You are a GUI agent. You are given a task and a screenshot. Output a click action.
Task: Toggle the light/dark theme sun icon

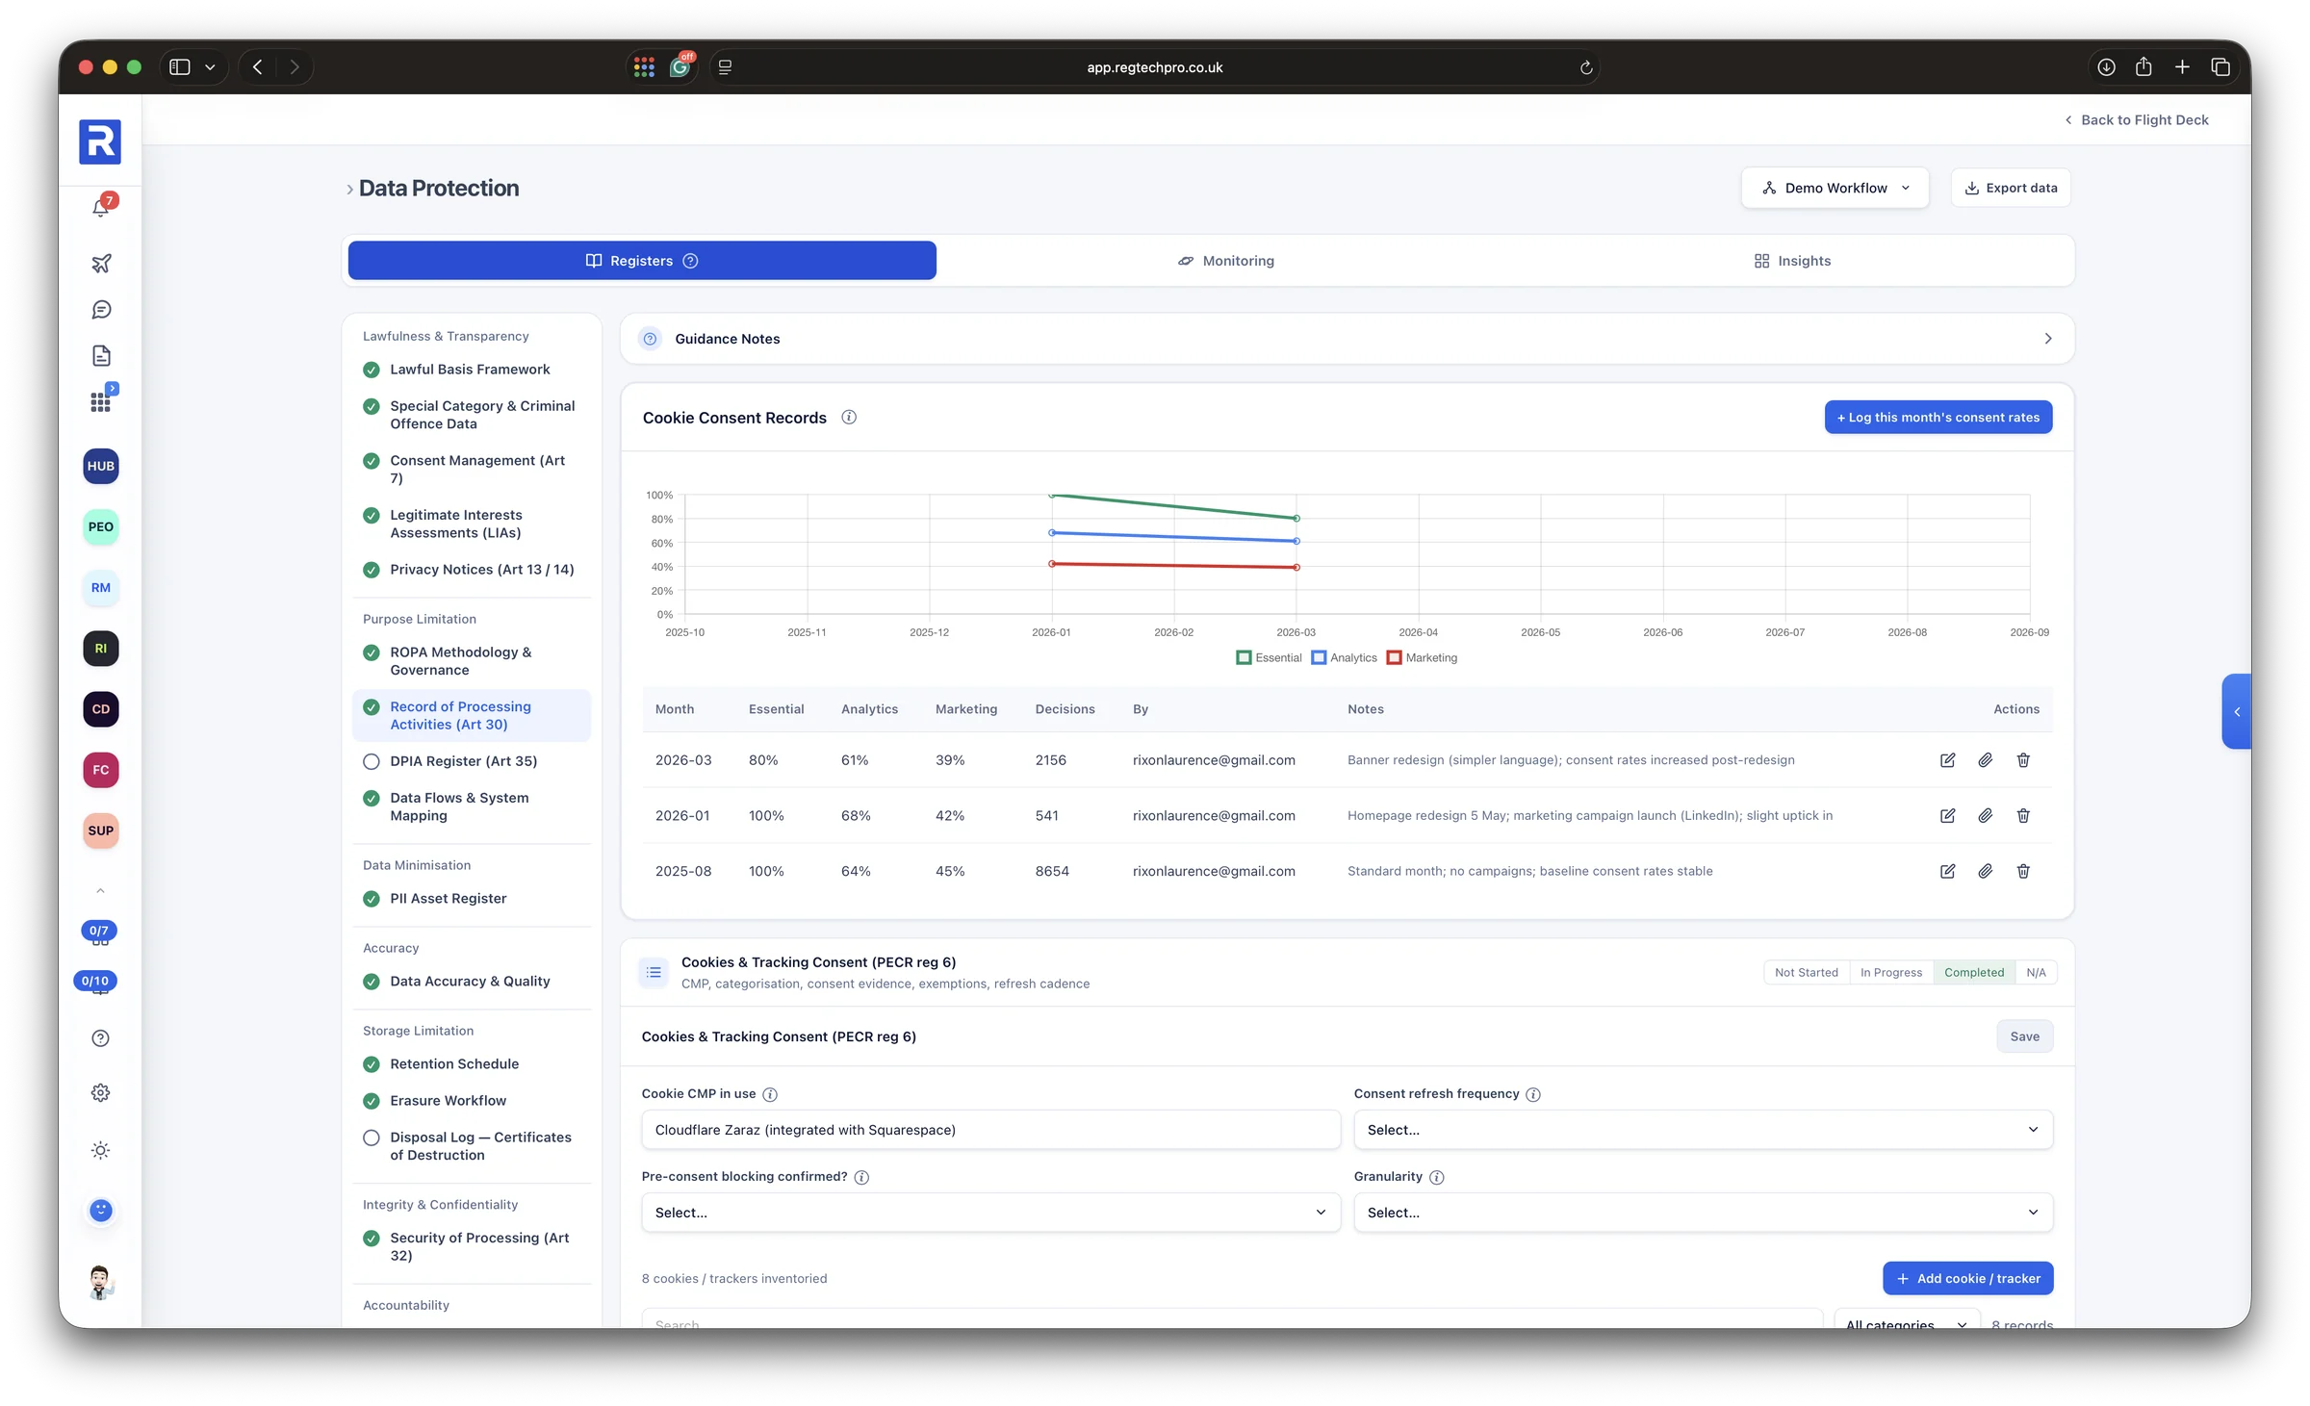[x=101, y=1151]
